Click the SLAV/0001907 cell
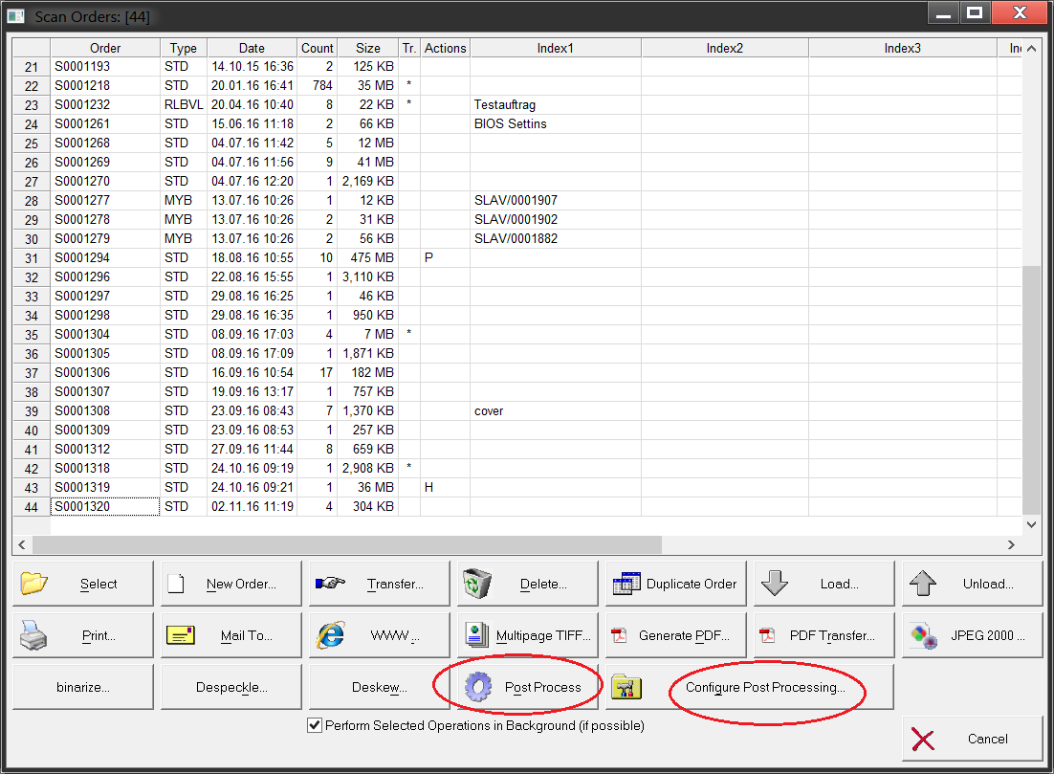Image resolution: width=1054 pixels, height=774 pixels. click(x=556, y=200)
